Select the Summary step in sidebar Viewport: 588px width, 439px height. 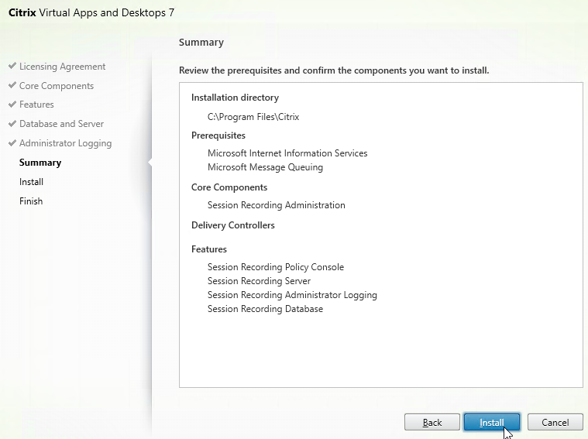(40, 163)
